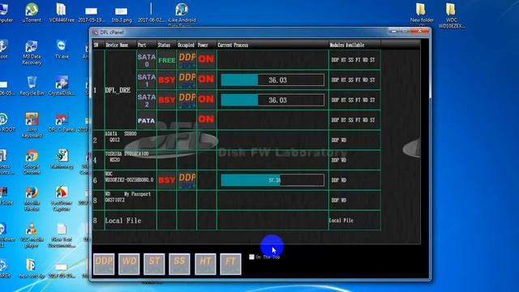
Task: Toggle power ON for PATA port
Action: tap(206, 119)
